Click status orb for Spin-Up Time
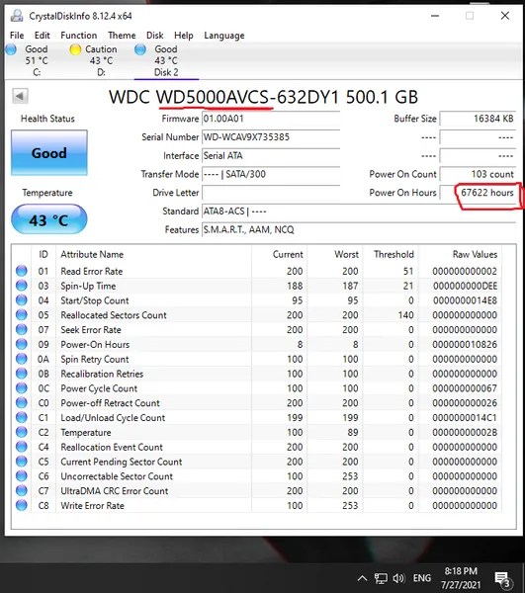The width and height of the screenshot is (525, 593). (22, 286)
